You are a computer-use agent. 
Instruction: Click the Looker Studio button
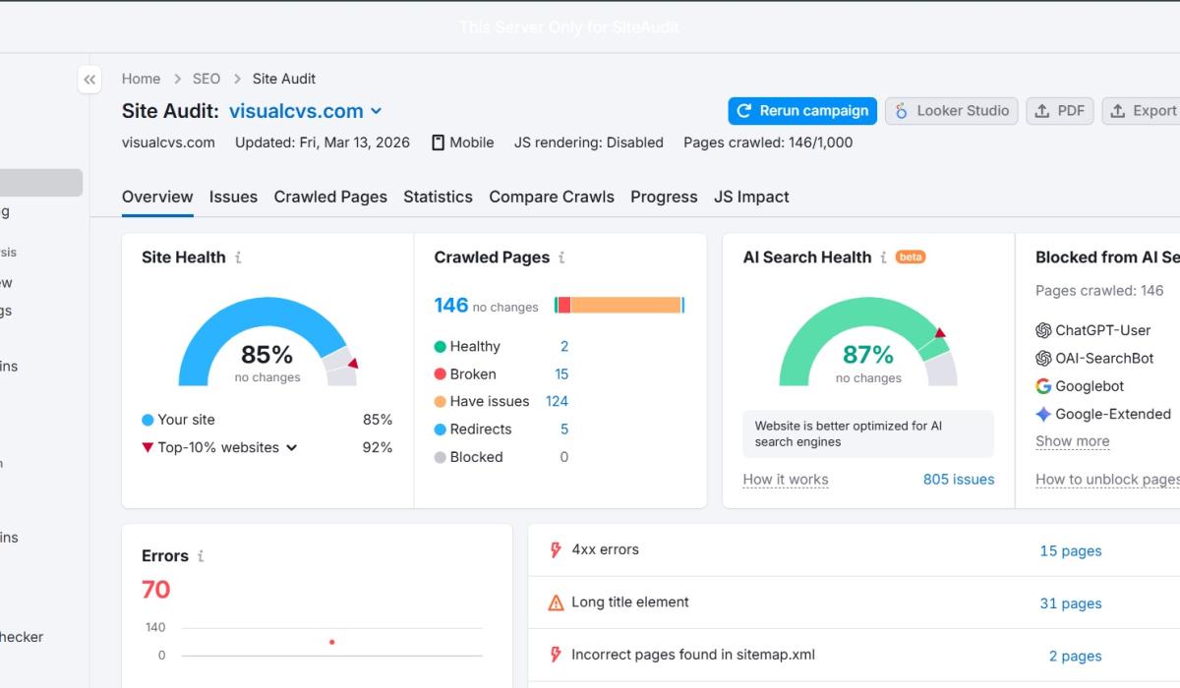(x=951, y=111)
